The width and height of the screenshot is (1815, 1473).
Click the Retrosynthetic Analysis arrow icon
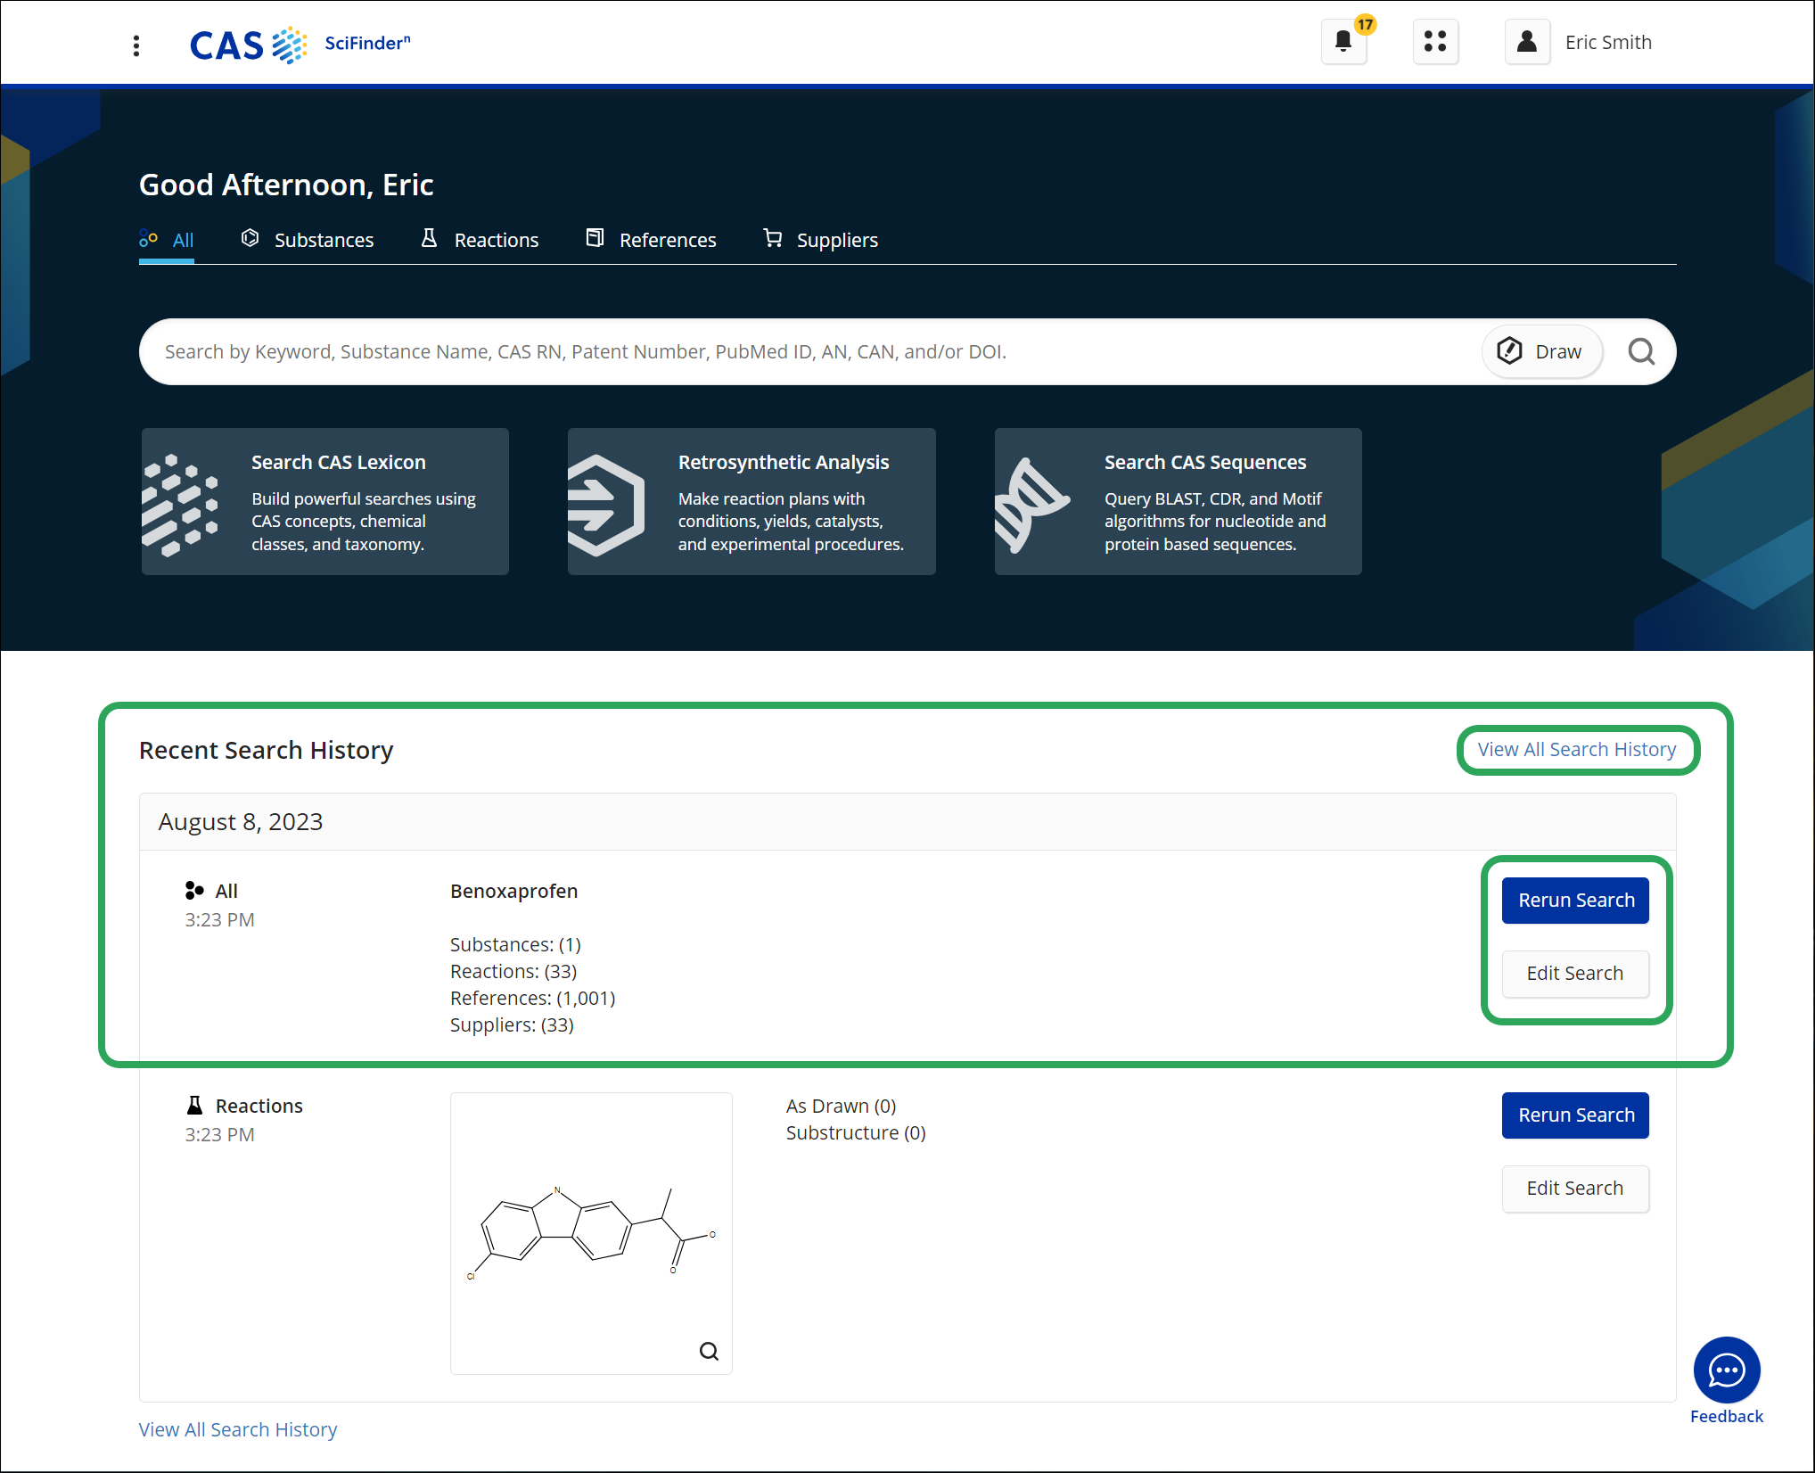click(x=605, y=505)
